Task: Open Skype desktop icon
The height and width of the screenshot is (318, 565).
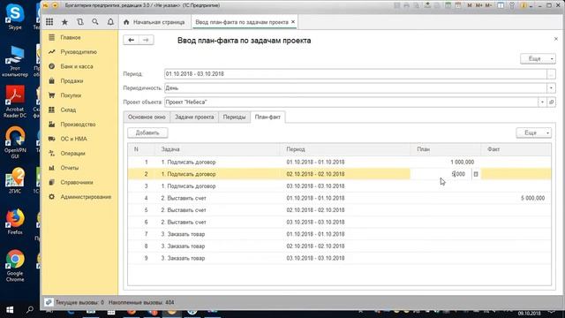Action: coord(15,17)
